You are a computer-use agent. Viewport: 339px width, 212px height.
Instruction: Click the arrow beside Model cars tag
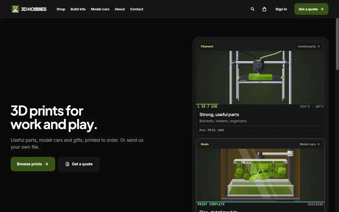(318, 144)
